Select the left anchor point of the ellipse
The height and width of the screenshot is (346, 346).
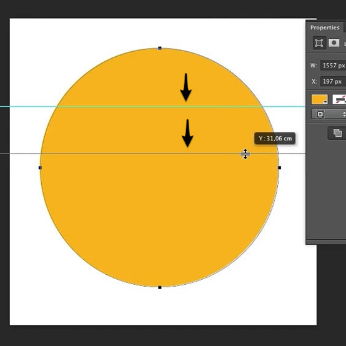pos(40,168)
